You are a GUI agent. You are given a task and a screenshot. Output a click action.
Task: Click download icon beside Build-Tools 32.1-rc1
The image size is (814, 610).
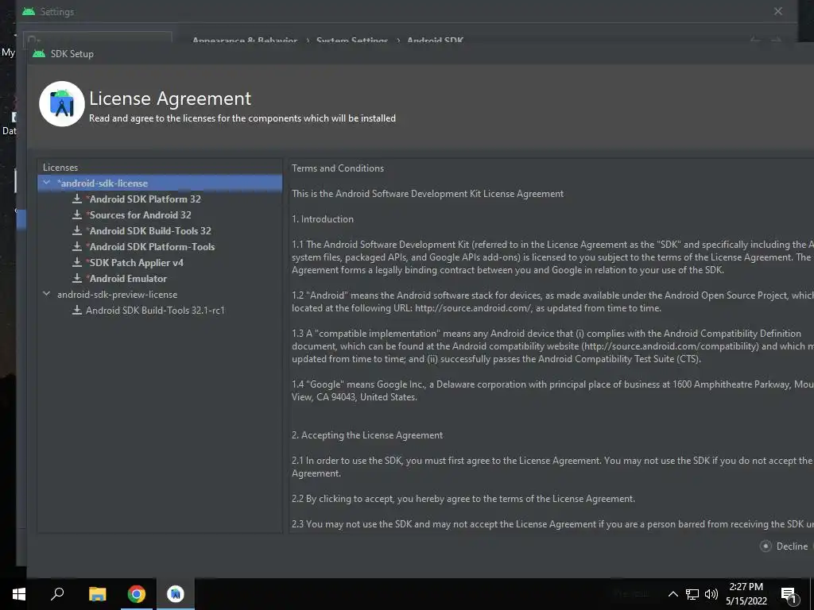point(77,310)
